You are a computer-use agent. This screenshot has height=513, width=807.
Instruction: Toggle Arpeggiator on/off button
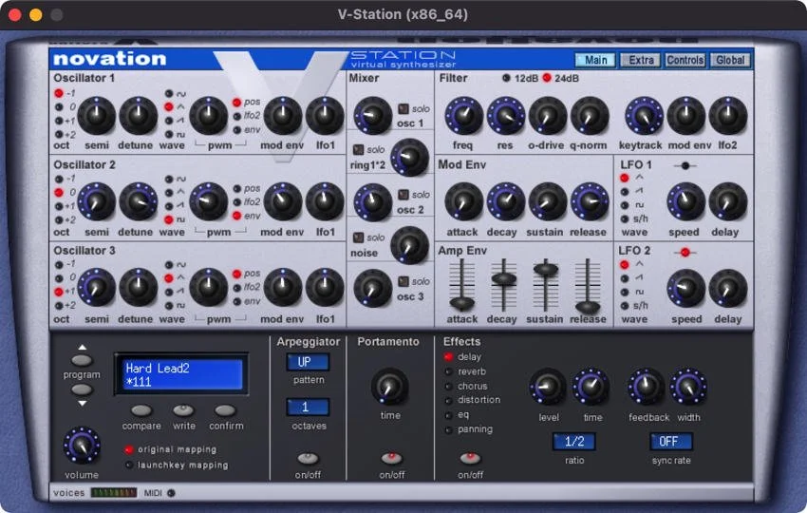pos(308,458)
